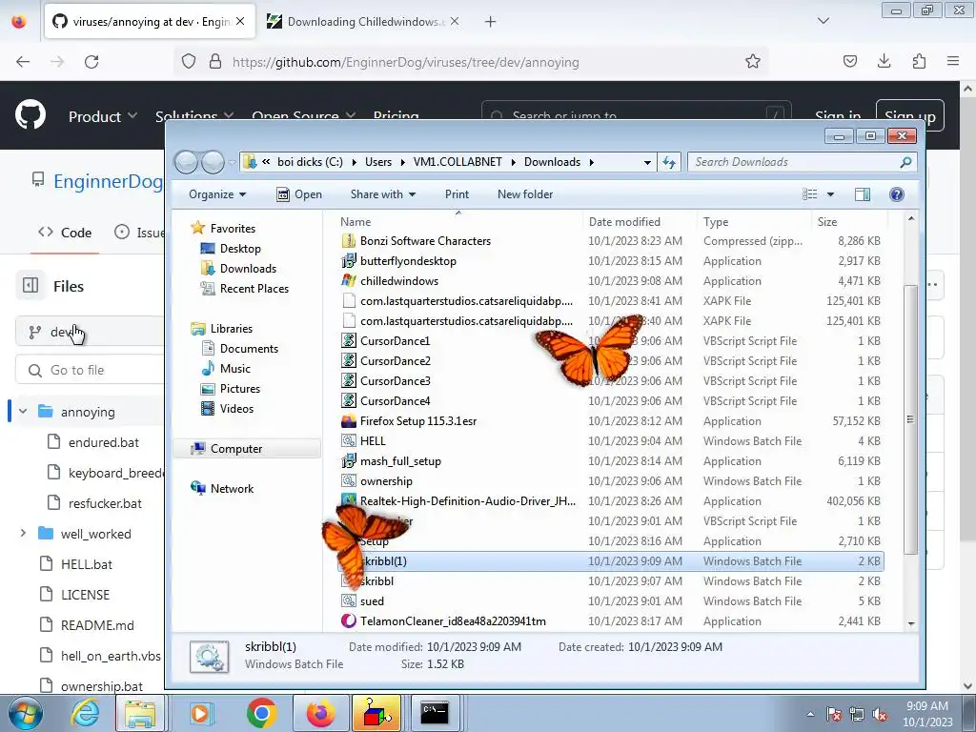The width and height of the screenshot is (976, 732).
Task: Click GitHub Sign up button
Action: pos(909,115)
